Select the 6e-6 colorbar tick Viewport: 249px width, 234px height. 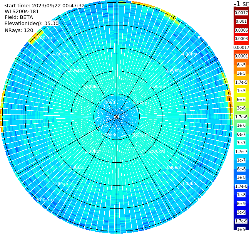click(x=241, y=99)
